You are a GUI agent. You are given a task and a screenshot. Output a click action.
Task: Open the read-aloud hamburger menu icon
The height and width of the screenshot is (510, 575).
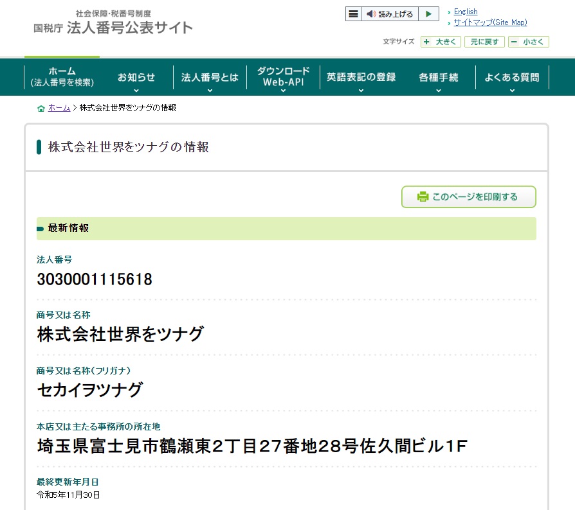[353, 14]
